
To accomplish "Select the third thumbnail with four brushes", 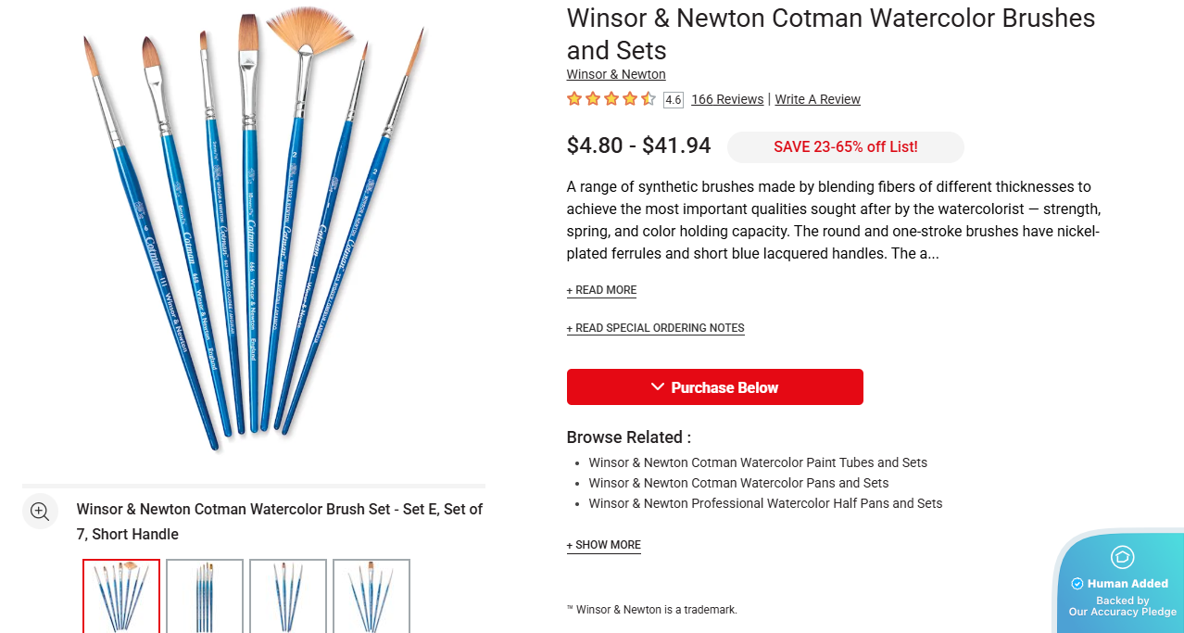I will (x=288, y=595).
